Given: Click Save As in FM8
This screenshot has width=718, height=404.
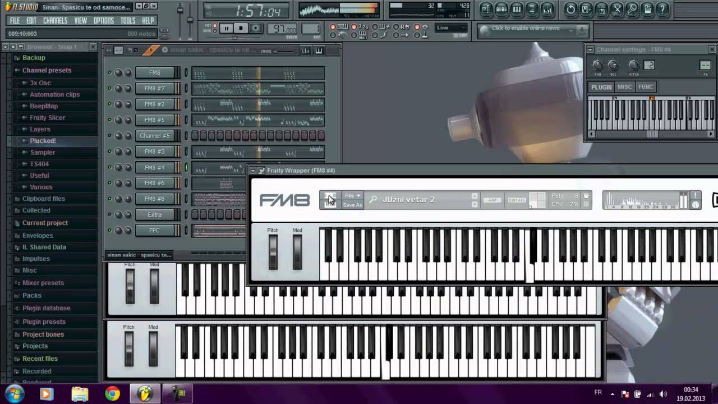Looking at the screenshot, I should (352, 205).
